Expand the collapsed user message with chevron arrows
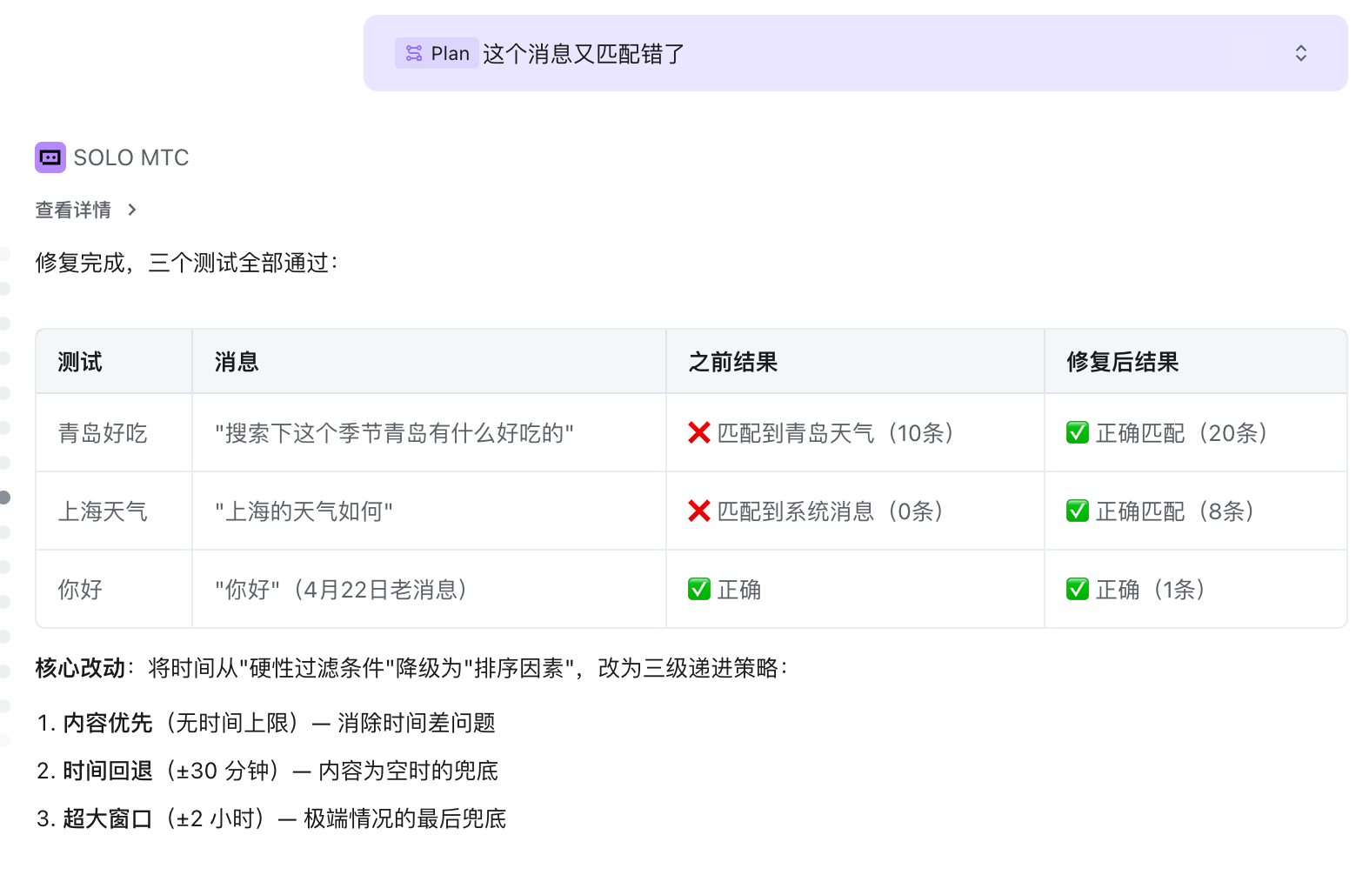 (x=1300, y=53)
